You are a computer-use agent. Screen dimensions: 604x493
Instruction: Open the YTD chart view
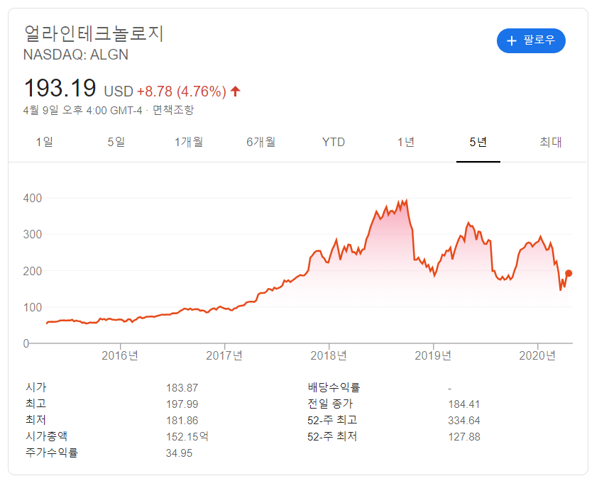coord(333,142)
